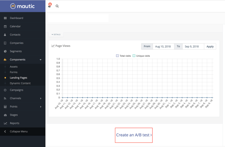
Task: Select Forms under Components
Action: coord(14,72)
